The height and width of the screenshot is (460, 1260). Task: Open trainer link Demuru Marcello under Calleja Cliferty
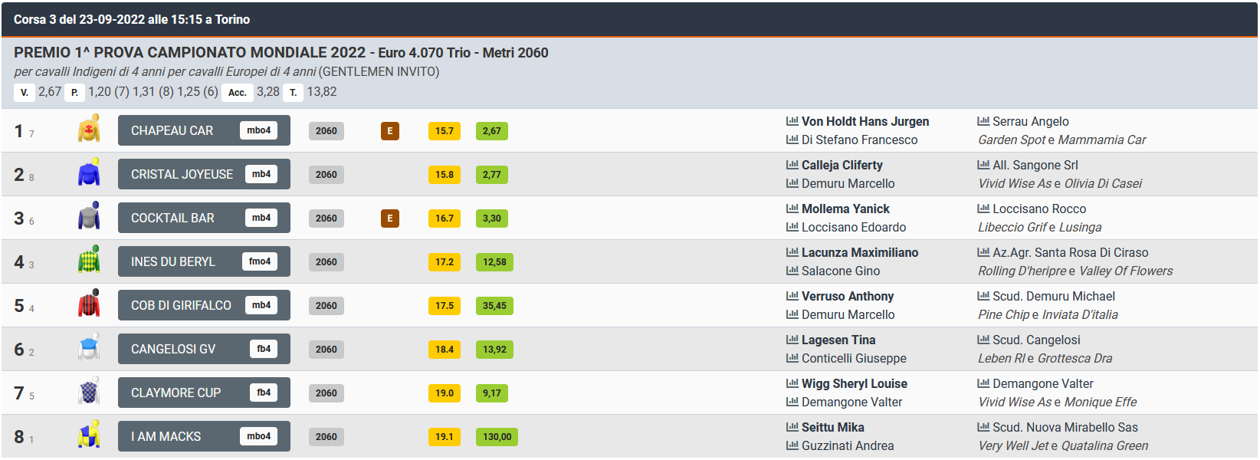tap(848, 183)
